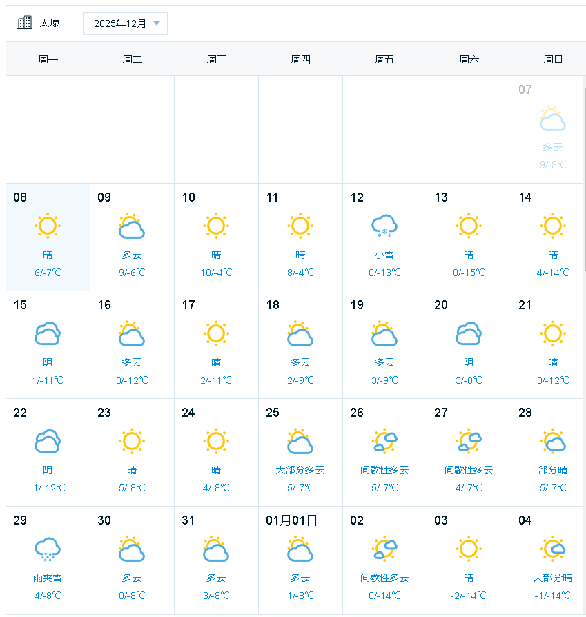Screen dimensions: 586x617
Task: Select the 周一 column header
Action: coord(48,59)
